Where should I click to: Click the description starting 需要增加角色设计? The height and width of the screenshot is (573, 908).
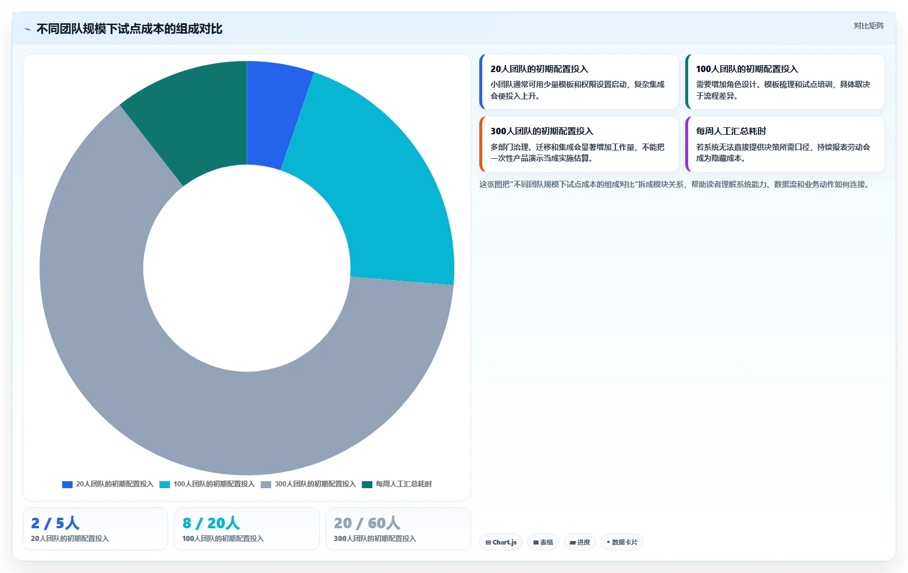pyautogui.click(x=784, y=90)
